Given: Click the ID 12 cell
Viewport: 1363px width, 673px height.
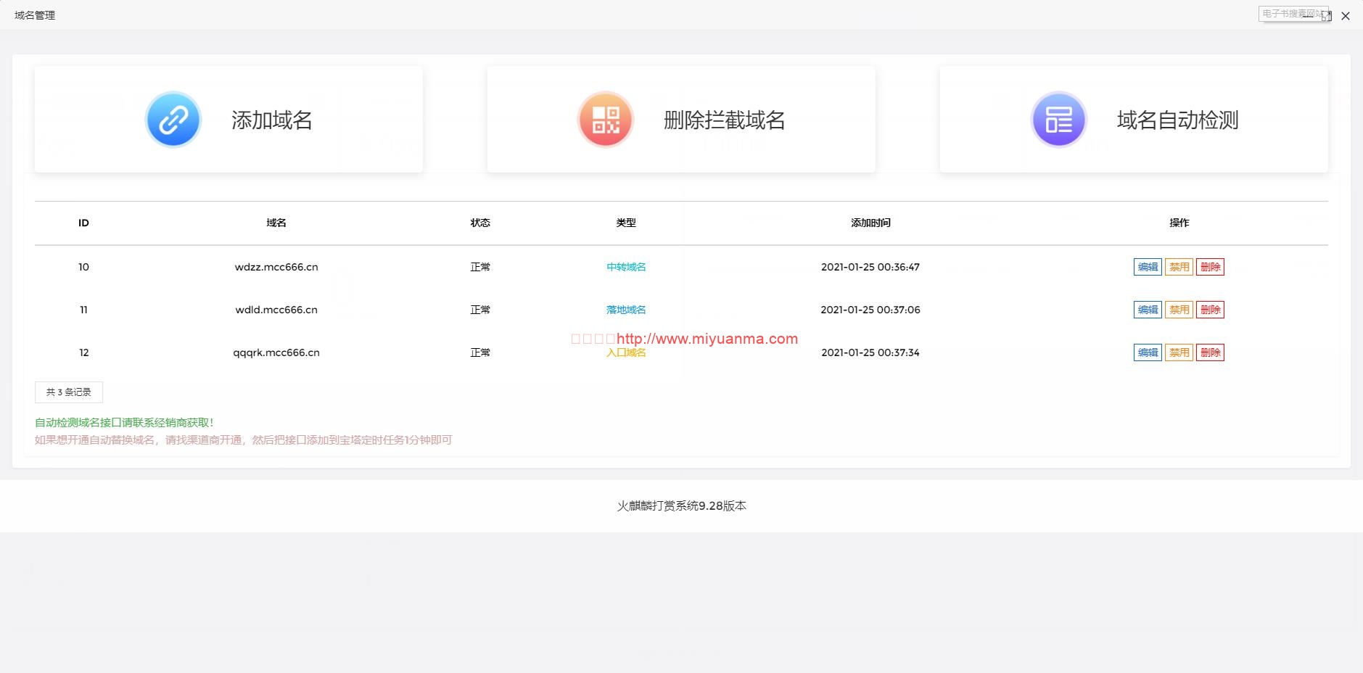Looking at the screenshot, I should (x=83, y=352).
